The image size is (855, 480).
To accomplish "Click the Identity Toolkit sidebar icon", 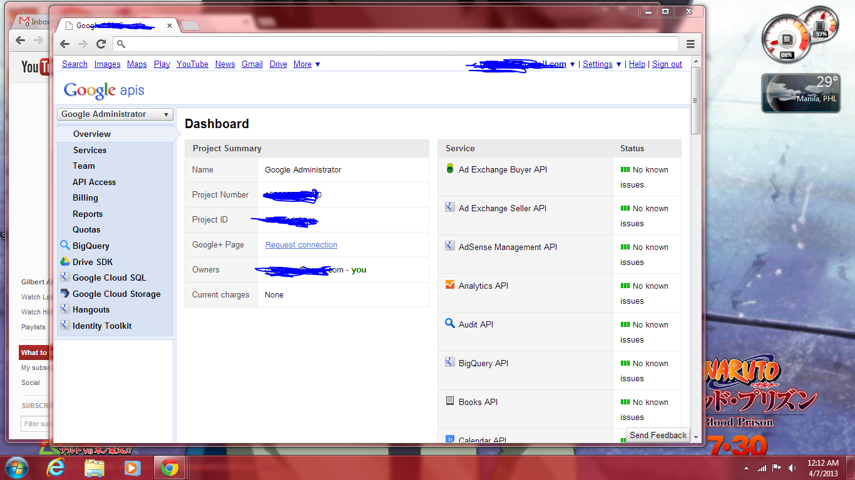I will 64,326.
